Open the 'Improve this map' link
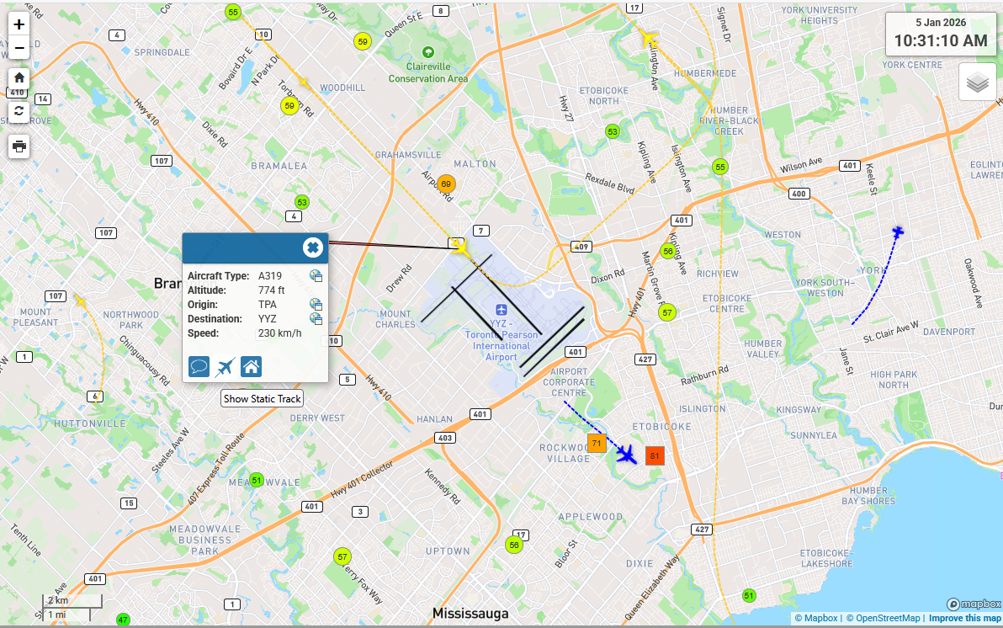Viewport: 1003px width, 628px height. (x=964, y=618)
